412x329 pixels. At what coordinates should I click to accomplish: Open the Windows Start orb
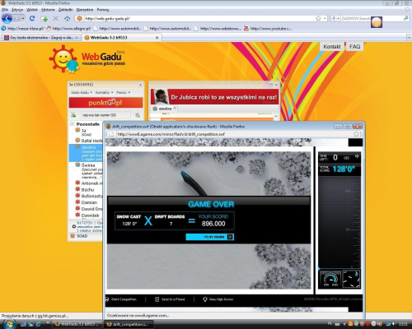point(9,324)
